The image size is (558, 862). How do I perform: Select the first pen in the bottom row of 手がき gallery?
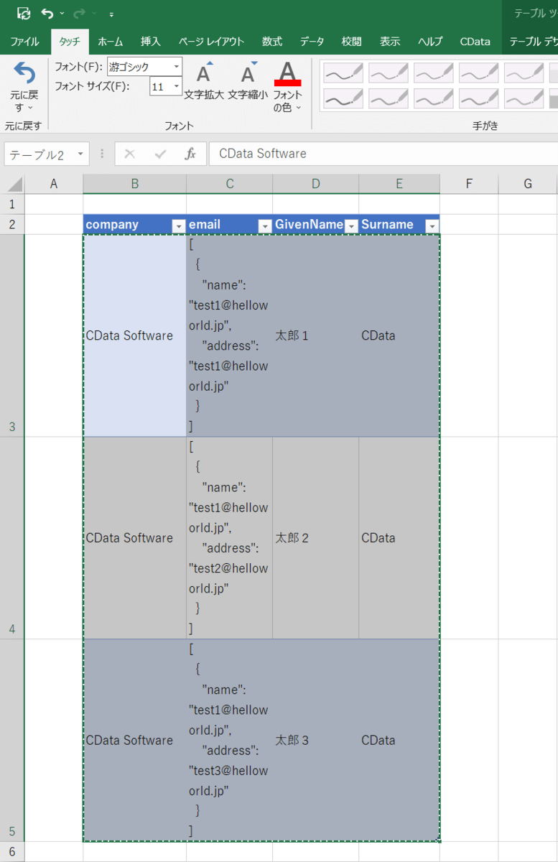343,98
